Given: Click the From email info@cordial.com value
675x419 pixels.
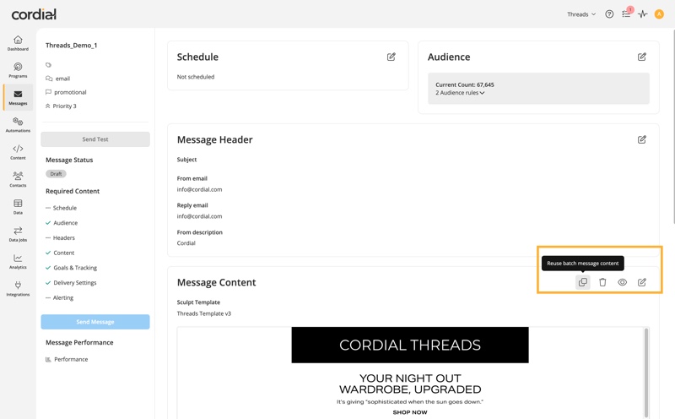Looking at the screenshot, I should (199, 189).
